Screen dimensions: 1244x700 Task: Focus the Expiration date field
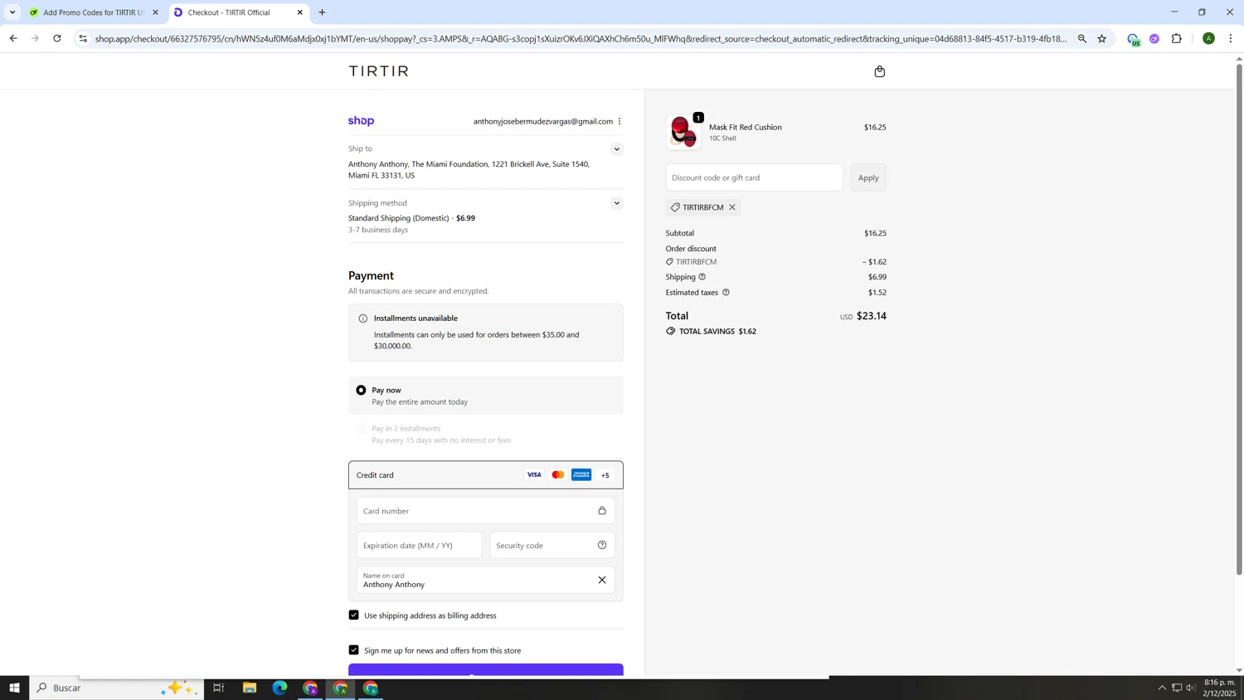[419, 545]
